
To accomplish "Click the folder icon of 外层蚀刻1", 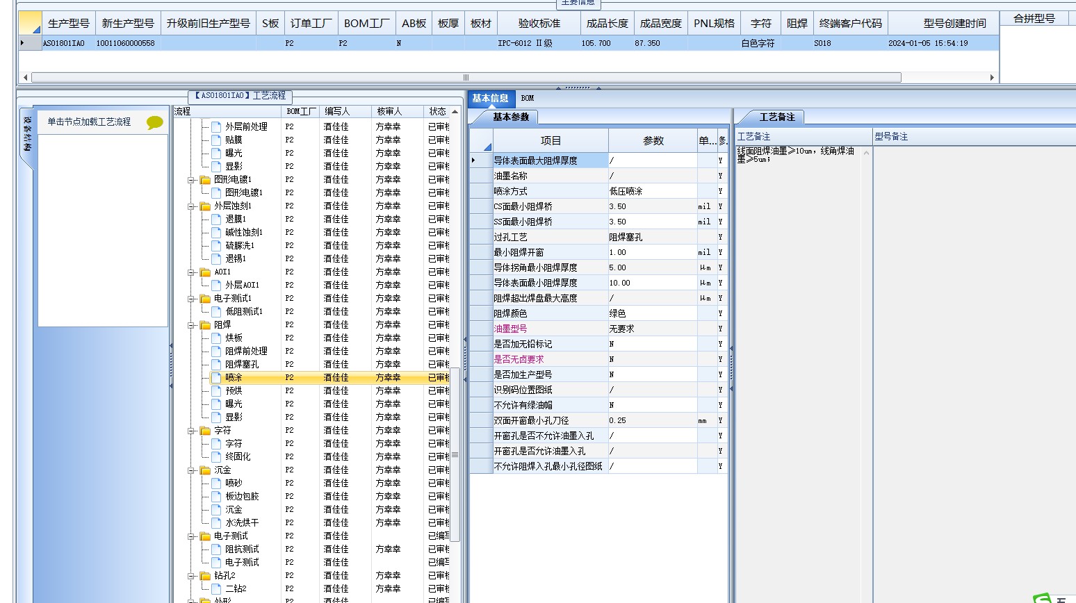I will click(205, 206).
